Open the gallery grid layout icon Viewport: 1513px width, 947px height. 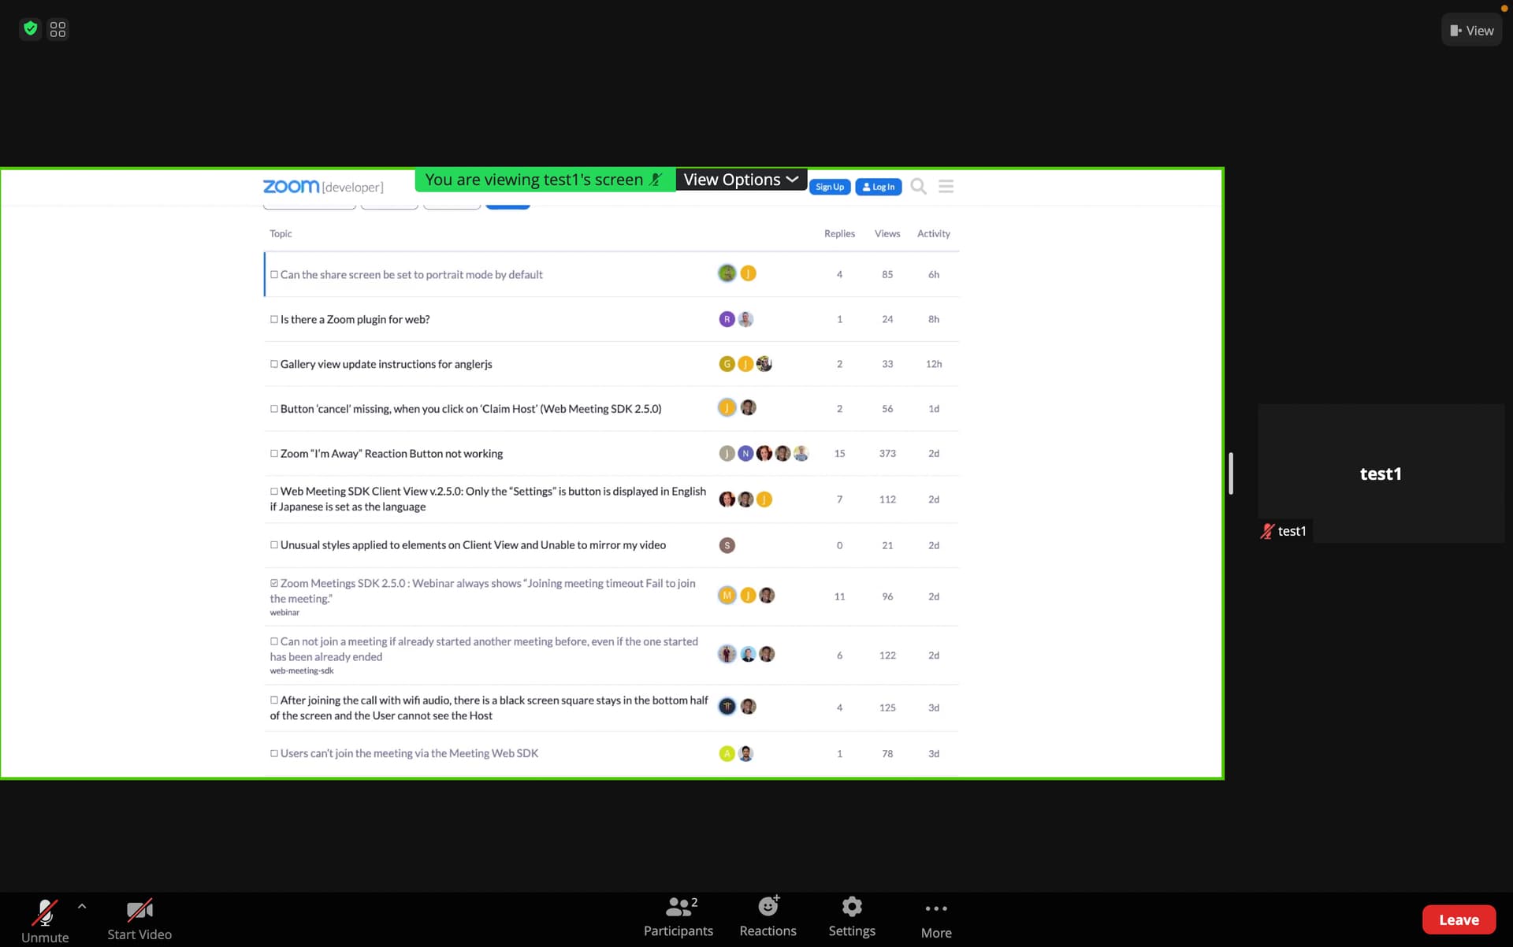58,29
